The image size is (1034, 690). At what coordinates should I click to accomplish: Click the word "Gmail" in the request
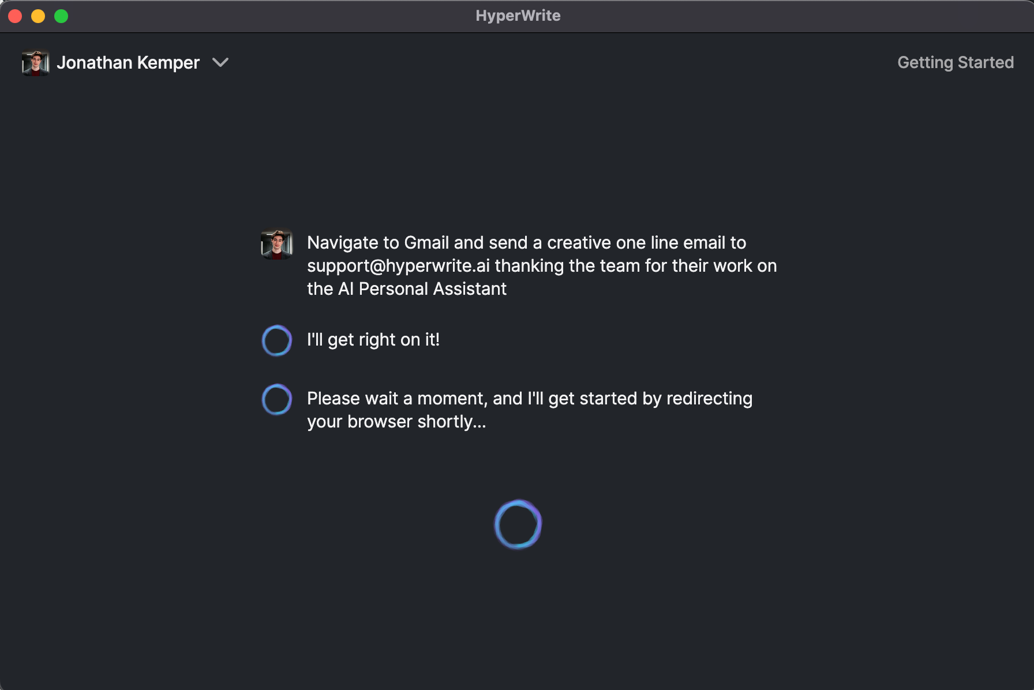coord(426,243)
